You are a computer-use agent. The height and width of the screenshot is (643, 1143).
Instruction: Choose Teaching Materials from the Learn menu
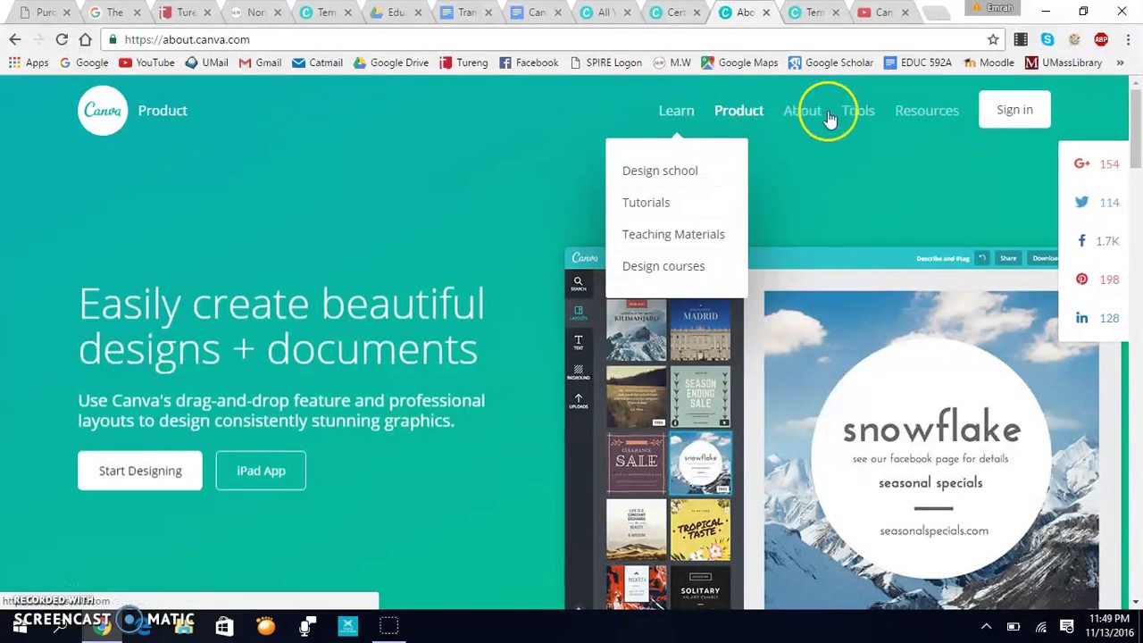673,234
